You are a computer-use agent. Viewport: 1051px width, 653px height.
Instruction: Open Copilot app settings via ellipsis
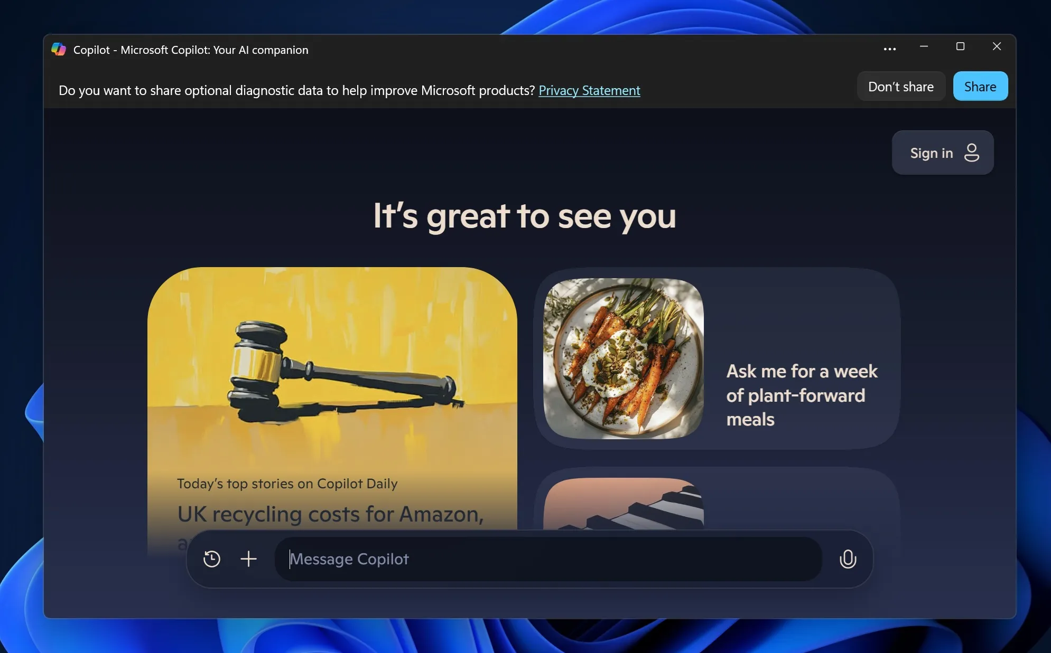tap(889, 49)
